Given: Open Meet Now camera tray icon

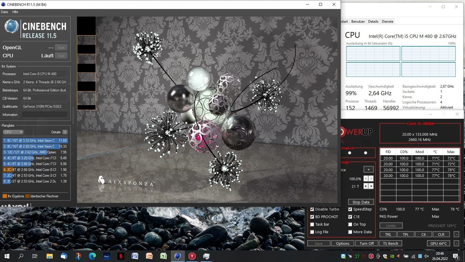Looking at the screenshot, I should click(x=378, y=256).
